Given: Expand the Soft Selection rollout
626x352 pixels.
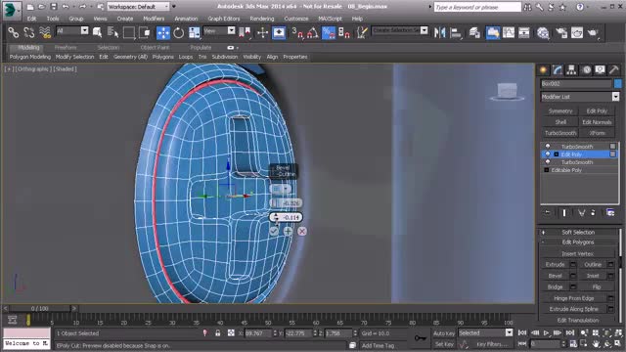Looking at the screenshot, I should coord(578,232).
